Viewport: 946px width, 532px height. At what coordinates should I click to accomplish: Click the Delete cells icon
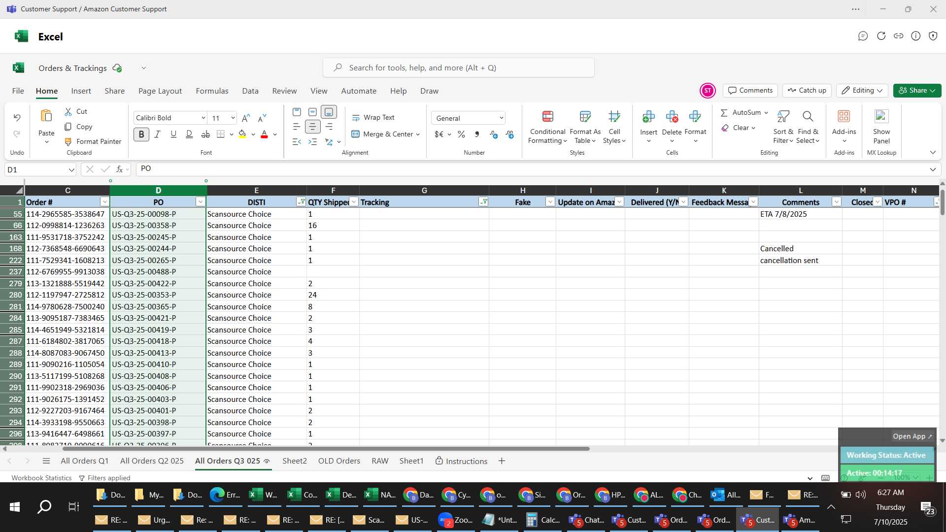click(672, 116)
